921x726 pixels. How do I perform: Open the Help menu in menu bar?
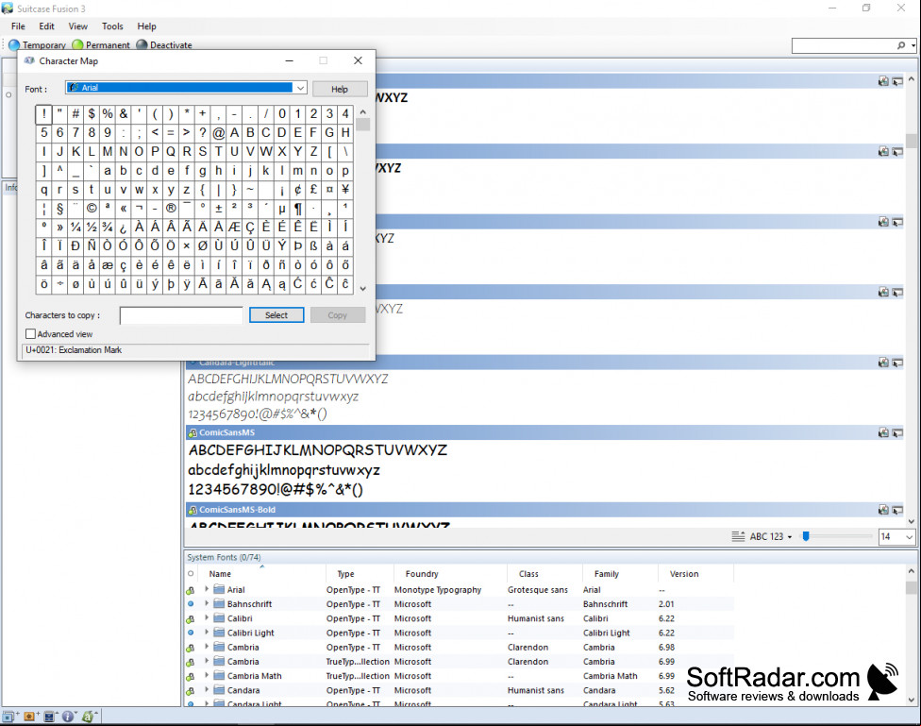tap(147, 26)
